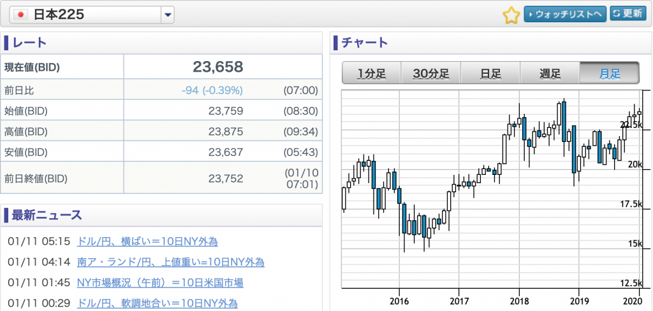Click the 安値 low value 23,637
The height and width of the screenshot is (311, 653).
pyautogui.click(x=226, y=153)
